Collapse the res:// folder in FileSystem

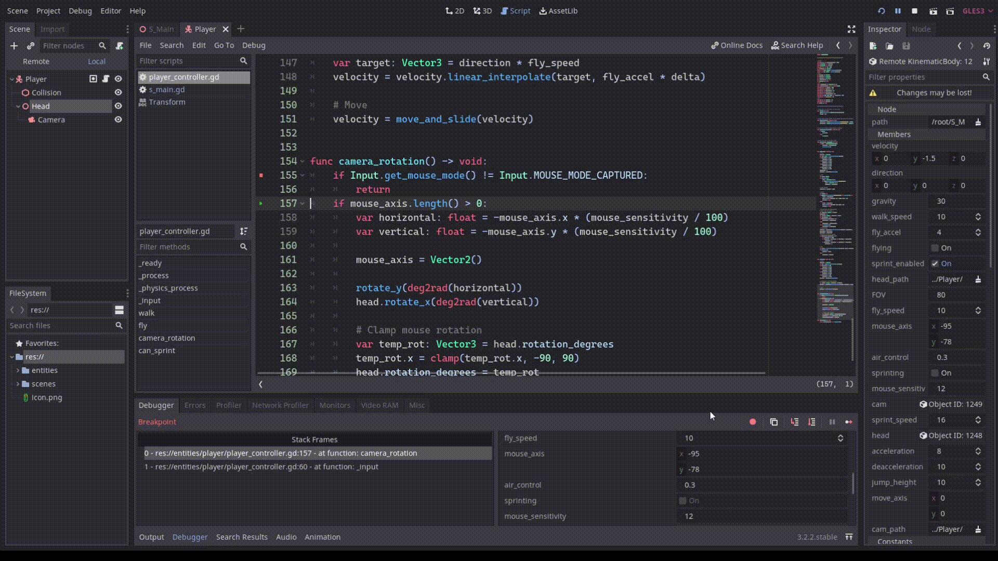click(x=11, y=357)
